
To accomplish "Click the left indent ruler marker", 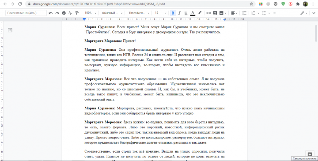I will coord(84,19).
